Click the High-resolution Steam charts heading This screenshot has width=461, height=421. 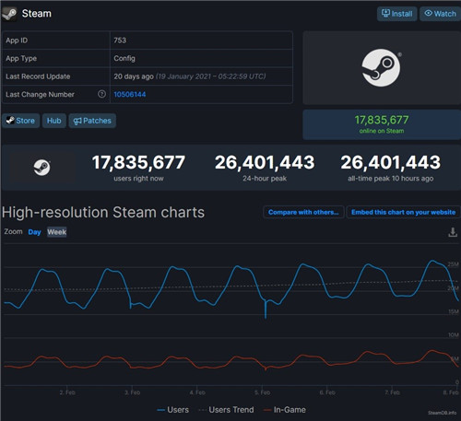tap(103, 213)
